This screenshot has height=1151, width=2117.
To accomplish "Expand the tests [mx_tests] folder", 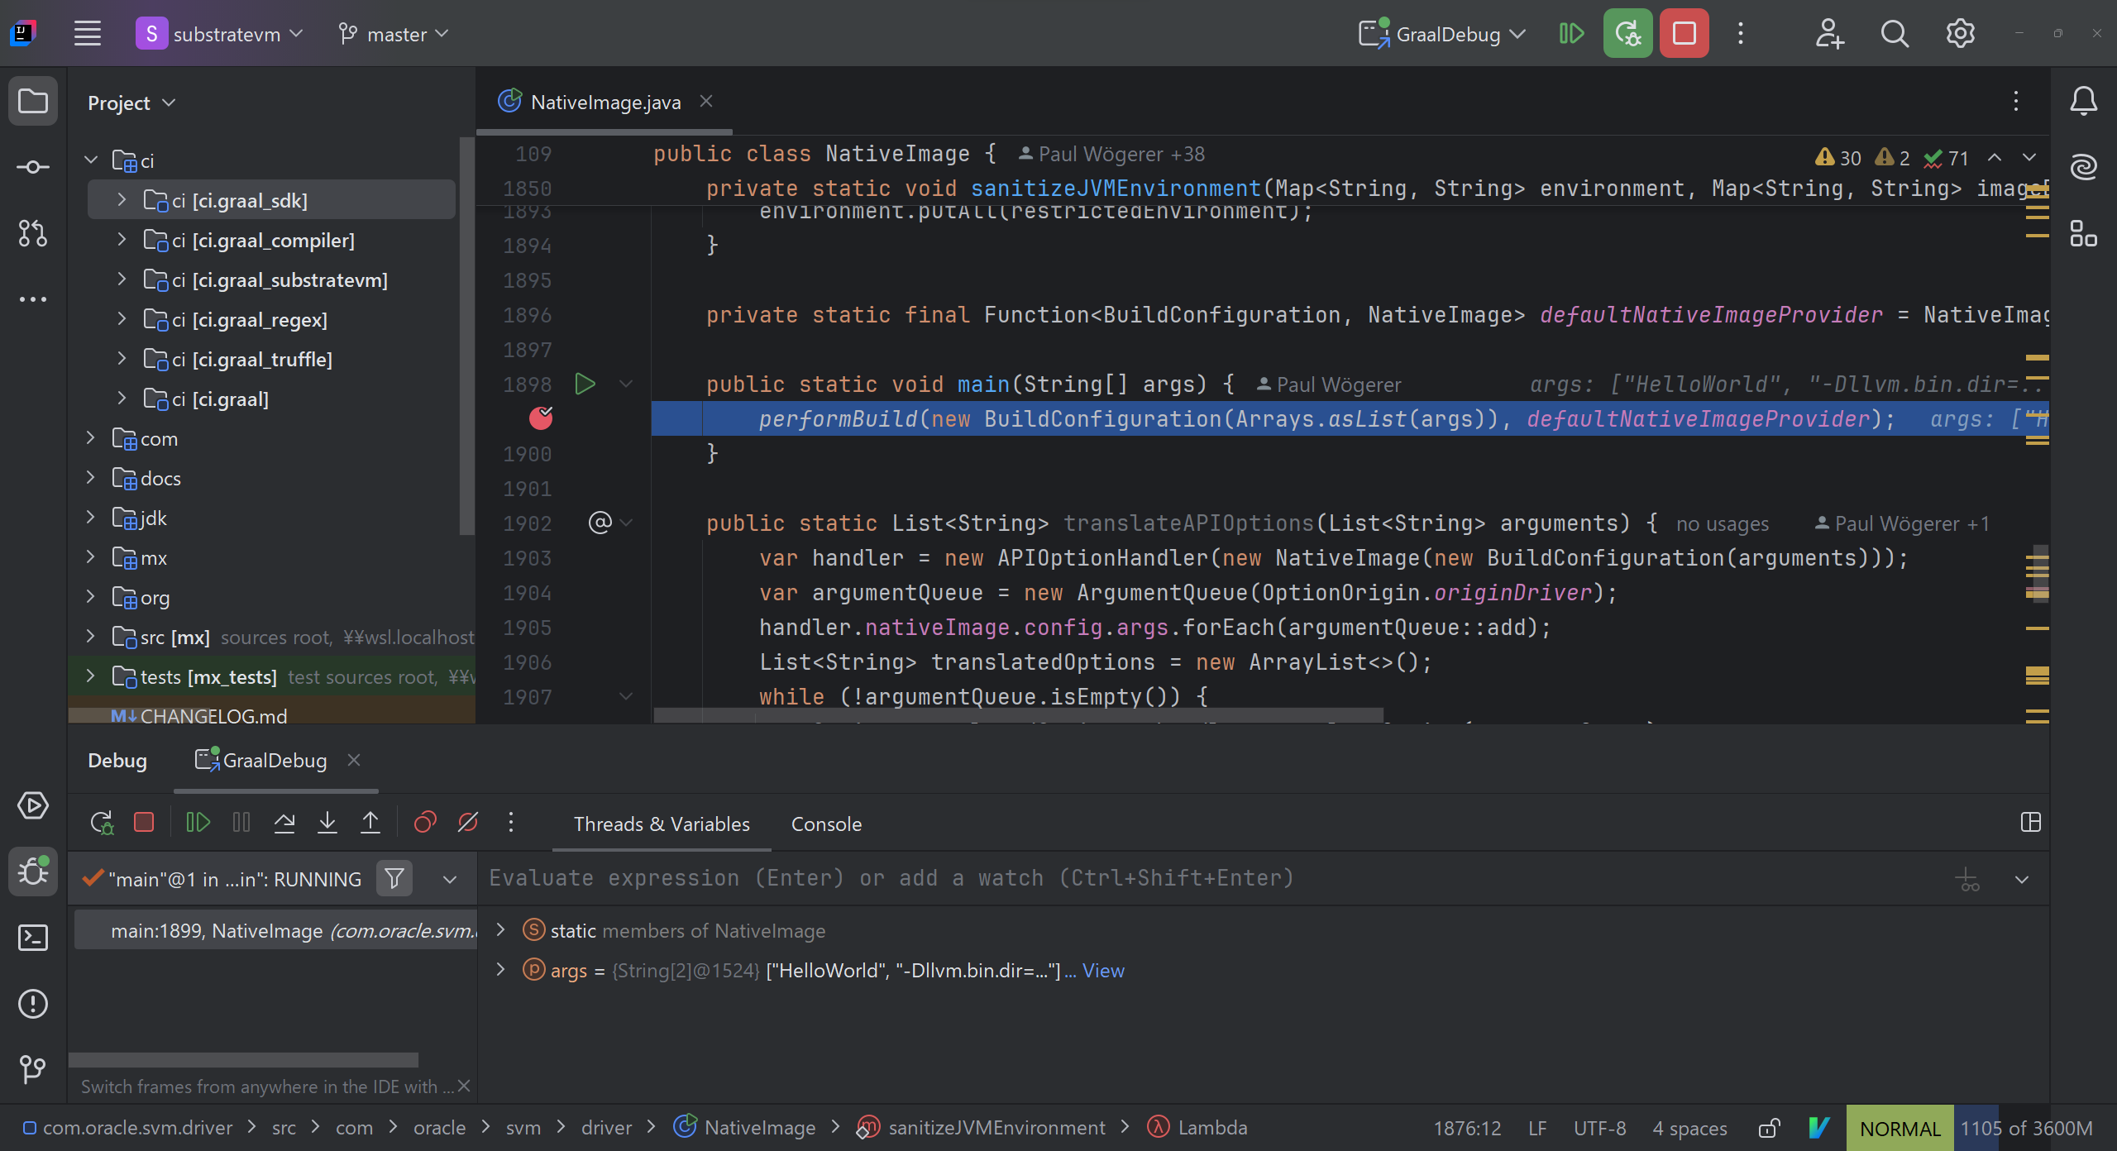I will [x=91, y=676].
